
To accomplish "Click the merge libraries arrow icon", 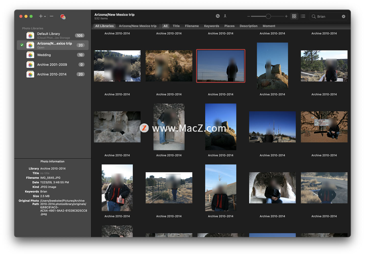I will [x=225, y=16].
